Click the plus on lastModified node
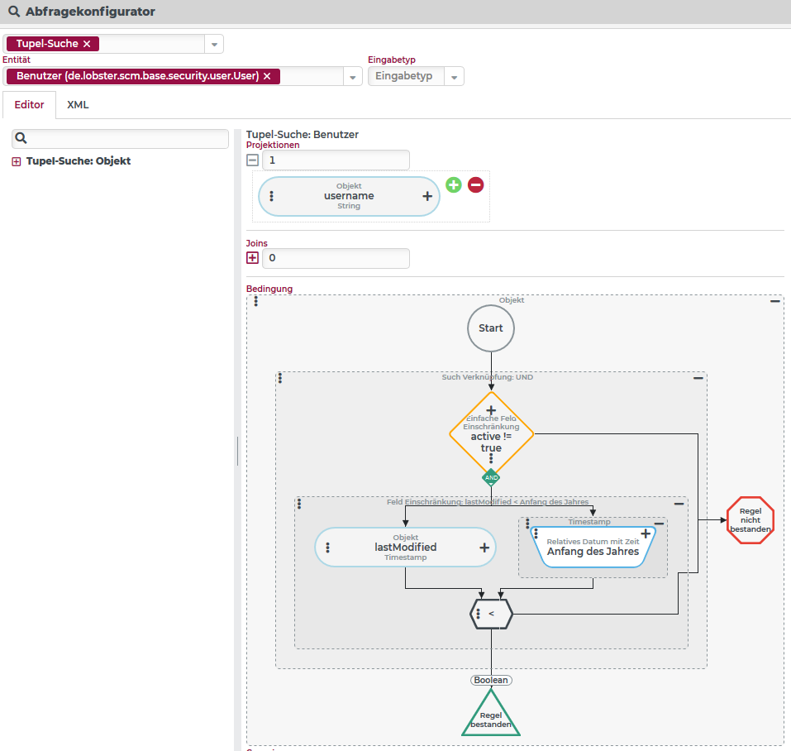 point(484,548)
